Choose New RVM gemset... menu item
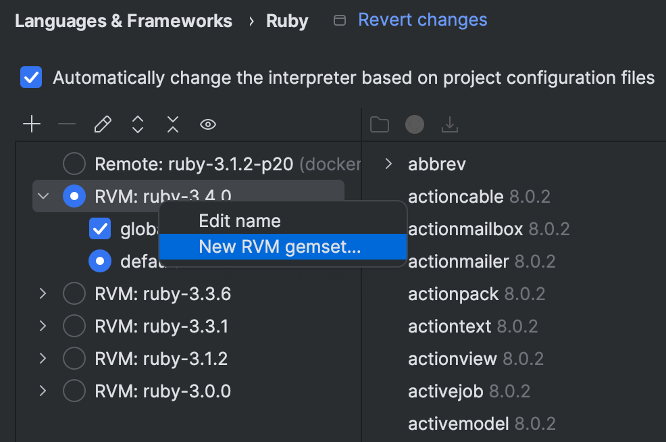This screenshot has width=666, height=442. (x=283, y=247)
